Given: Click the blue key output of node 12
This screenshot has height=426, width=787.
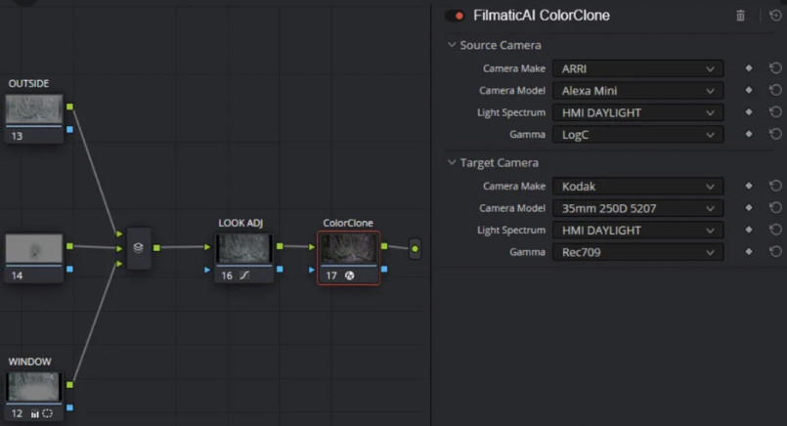Looking at the screenshot, I should pyautogui.click(x=69, y=407).
